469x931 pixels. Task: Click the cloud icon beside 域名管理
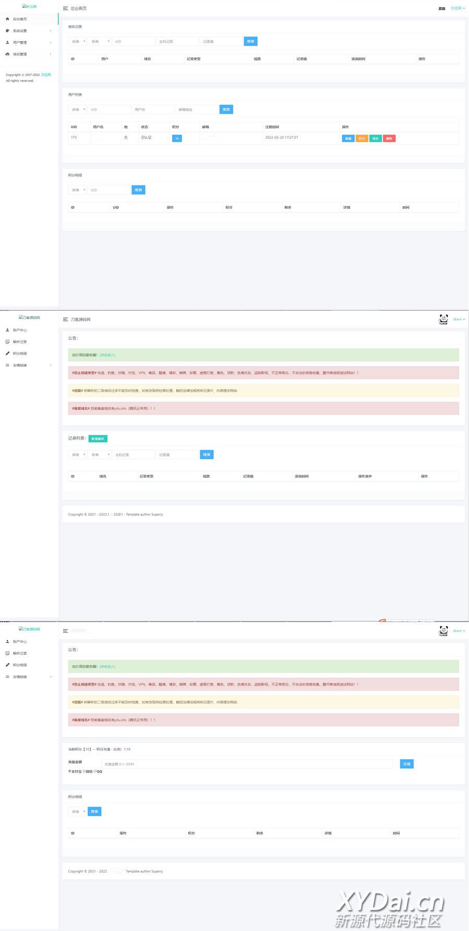point(7,54)
